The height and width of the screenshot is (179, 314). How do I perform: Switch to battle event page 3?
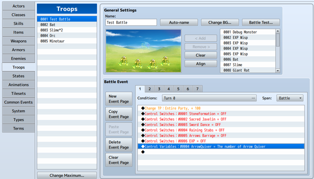(159, 89)
